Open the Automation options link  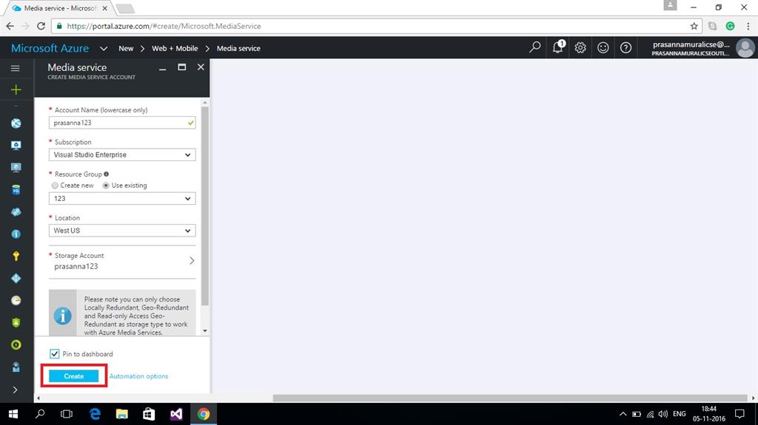pyautogui.click(x=138, y=376)
